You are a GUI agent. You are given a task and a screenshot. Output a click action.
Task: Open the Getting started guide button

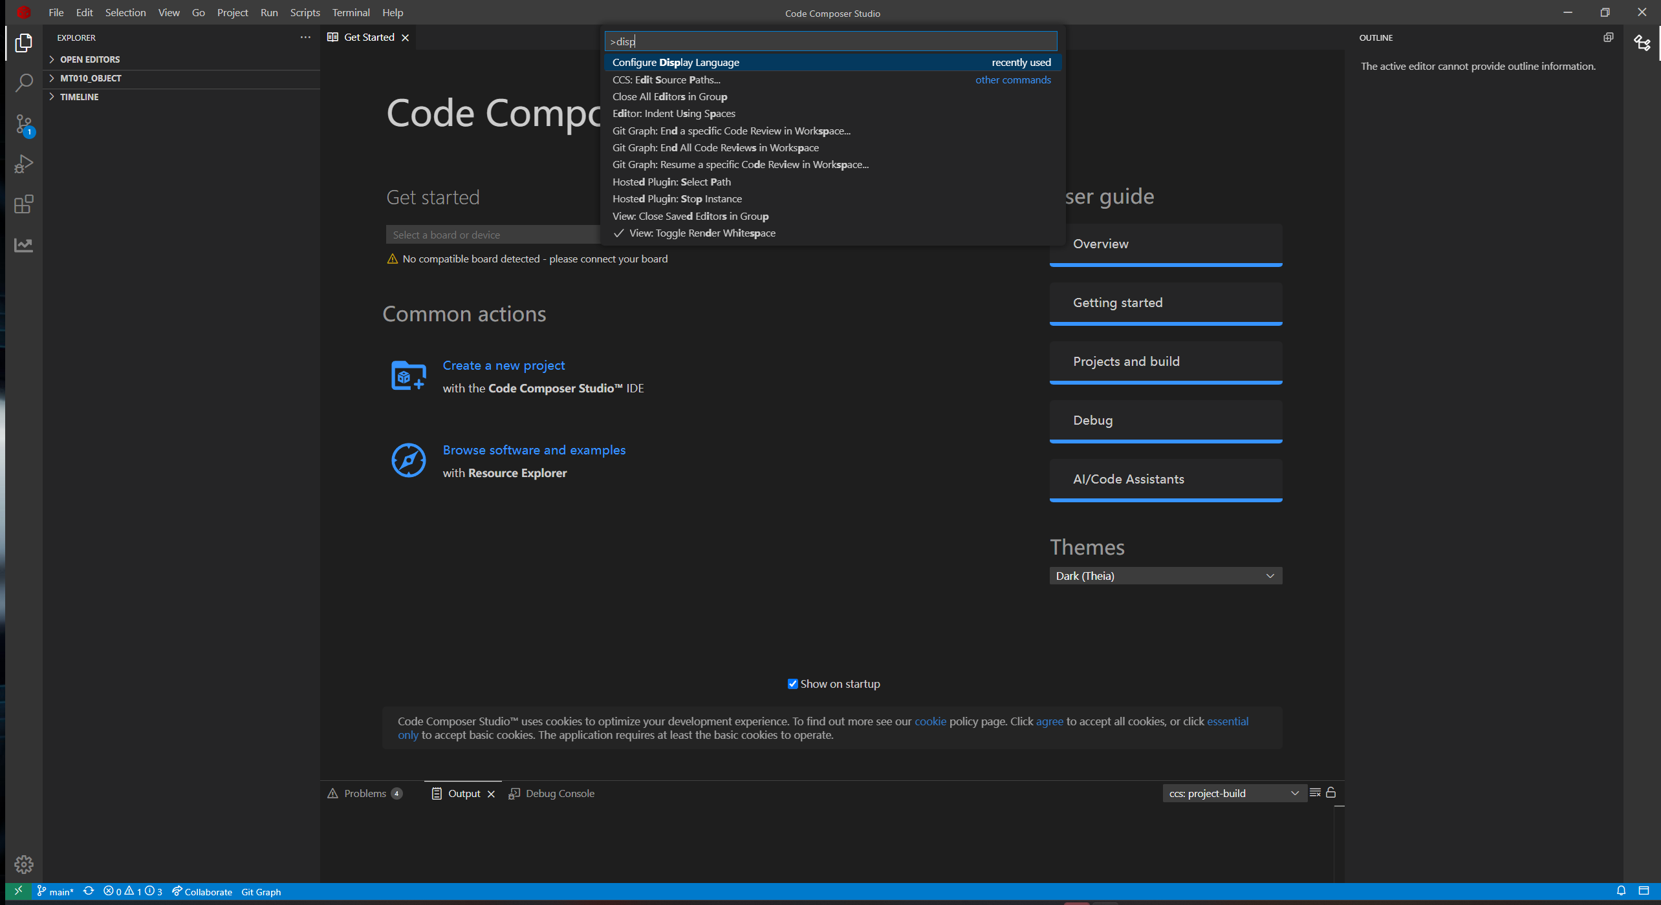pyautogui.click(x=1165, y=303)
